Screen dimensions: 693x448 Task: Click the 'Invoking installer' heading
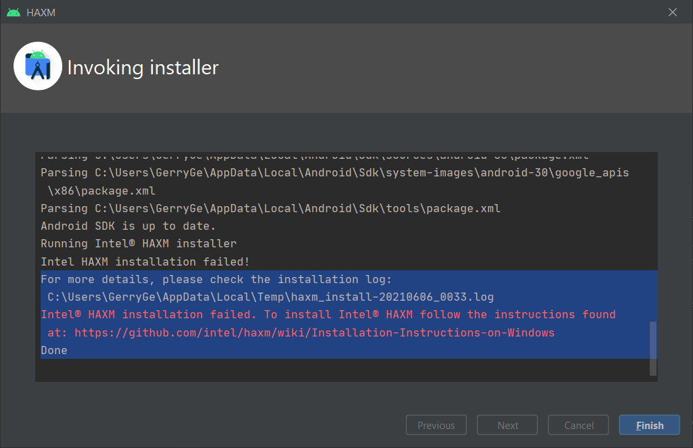tap(143, 68)
